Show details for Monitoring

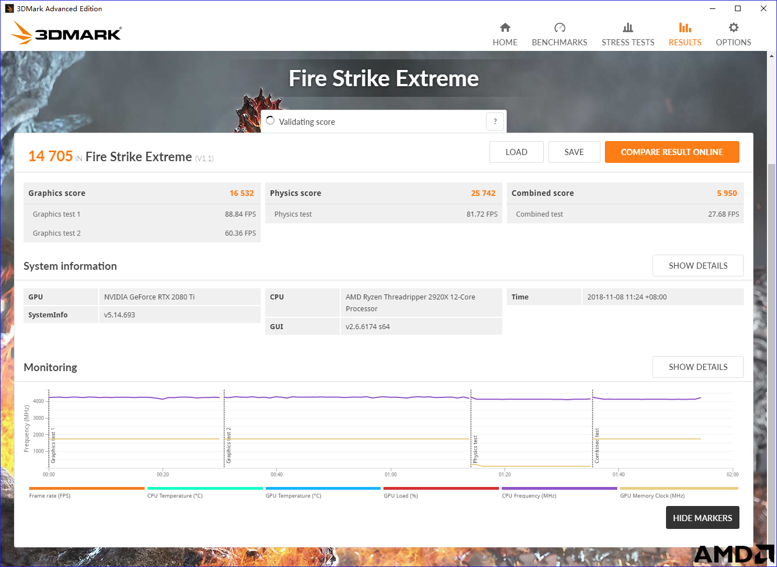click(698, 367)
